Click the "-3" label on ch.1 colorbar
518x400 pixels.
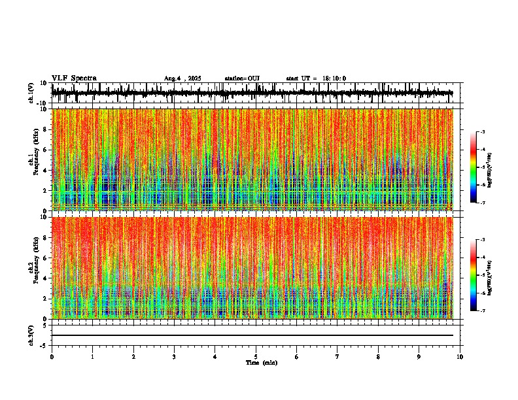(x=483, y=132)
